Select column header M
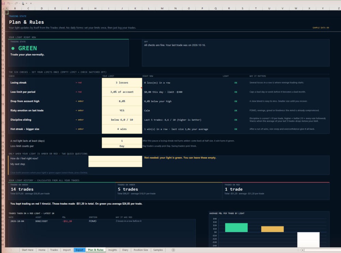 coord(162,8)
